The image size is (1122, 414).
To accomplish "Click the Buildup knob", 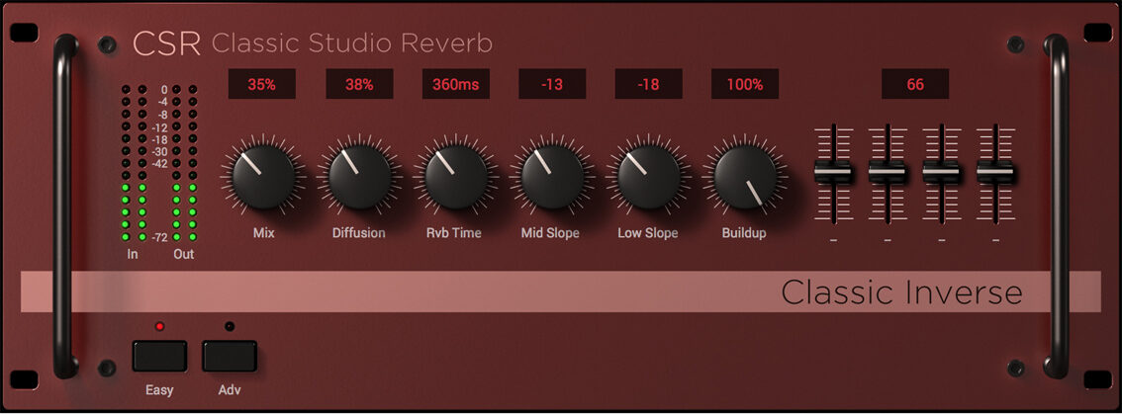I will tap(744, 177).
